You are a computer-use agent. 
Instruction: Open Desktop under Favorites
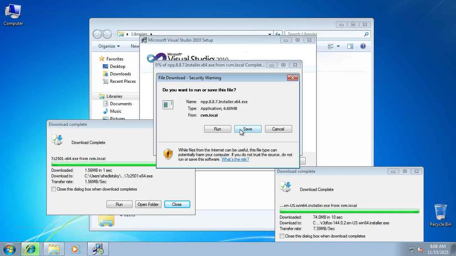click(x=118, y=66)
